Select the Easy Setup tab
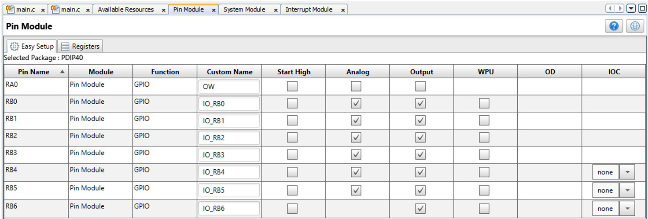This screenshot has width=648, height=219. (32, 46)
